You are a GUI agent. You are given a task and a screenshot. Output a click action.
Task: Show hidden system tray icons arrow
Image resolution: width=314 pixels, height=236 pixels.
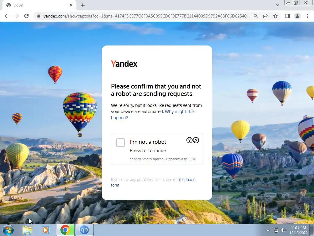[268, 230]
